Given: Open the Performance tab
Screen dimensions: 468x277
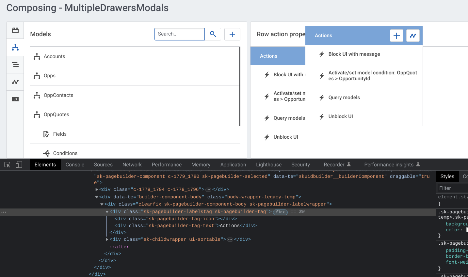Looking at the screenshot, I should point(167,165).
